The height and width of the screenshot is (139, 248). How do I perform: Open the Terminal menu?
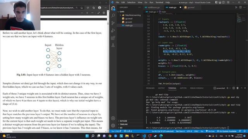point(159,2)
